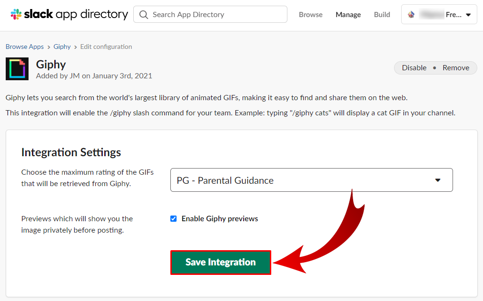Go to the Manage tab

(x=348, y=15)
